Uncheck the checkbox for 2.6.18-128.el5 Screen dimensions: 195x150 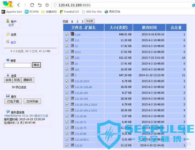[x=67, y=87]
